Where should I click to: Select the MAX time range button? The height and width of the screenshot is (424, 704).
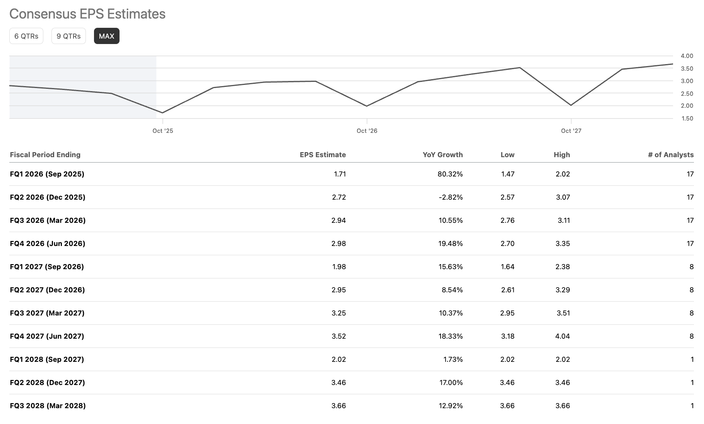coord(106,36)
